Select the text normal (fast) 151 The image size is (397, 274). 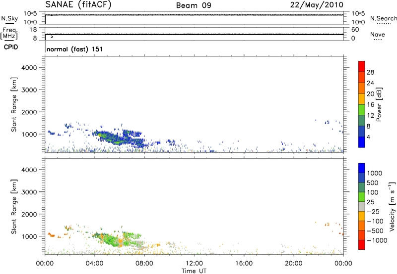pyautogui.click(x=75, y=49)
